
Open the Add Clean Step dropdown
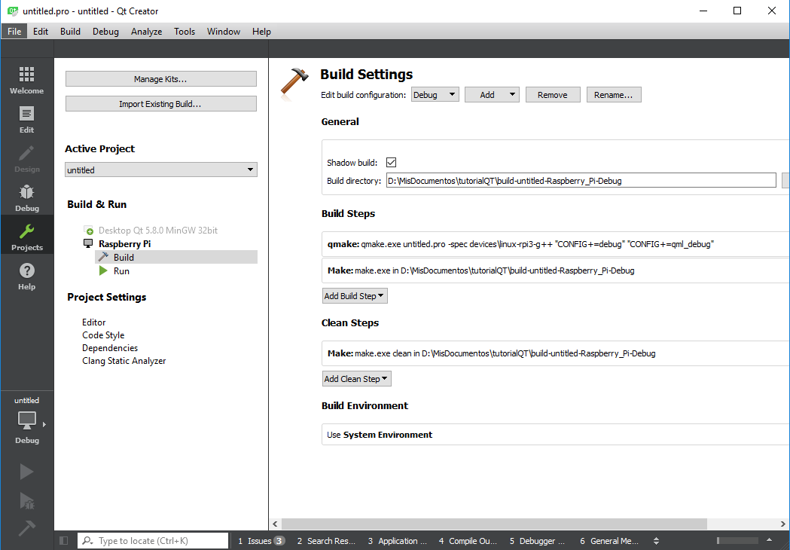(x=357, y=379)
